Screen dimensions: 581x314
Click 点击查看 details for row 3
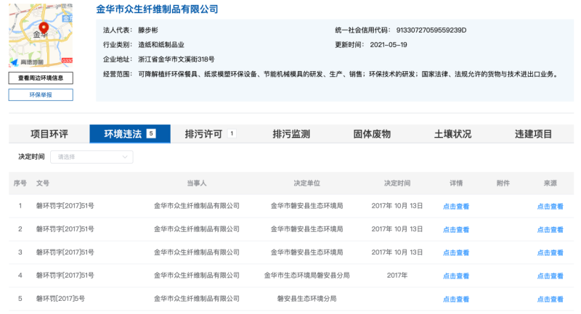tap(456, 253)
